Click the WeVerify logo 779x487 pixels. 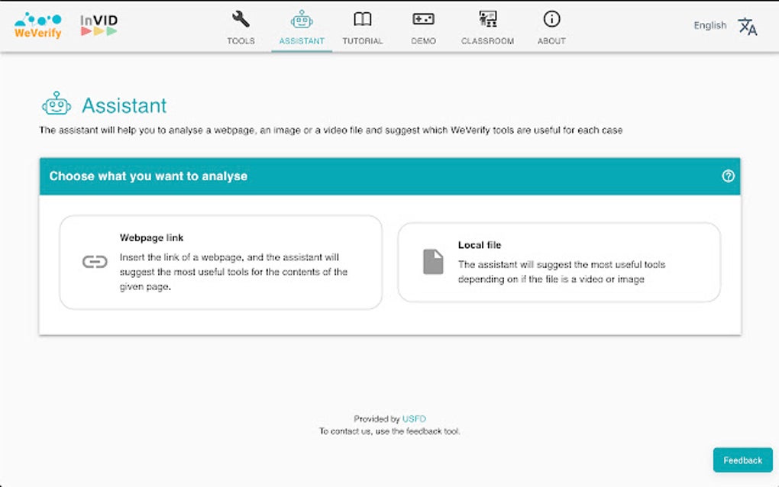click(x=37, y=24)
